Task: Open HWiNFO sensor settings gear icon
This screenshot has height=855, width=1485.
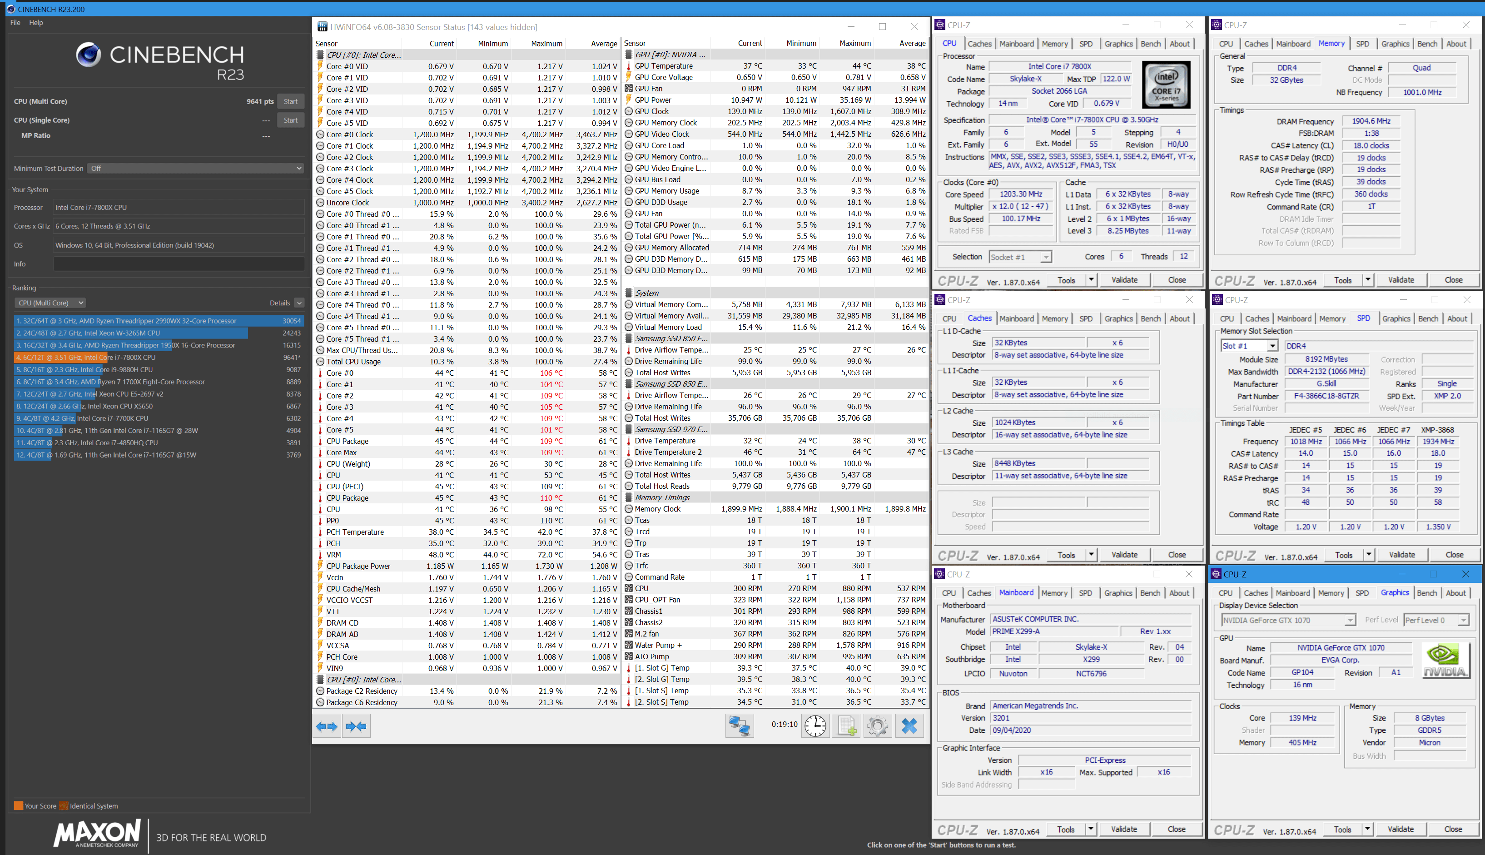Action: 878,726
